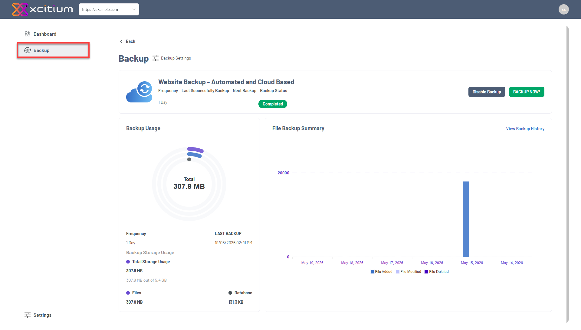Click the Database legend dark dot
Viewport: 581px width, 330px height.
[230, 293]
